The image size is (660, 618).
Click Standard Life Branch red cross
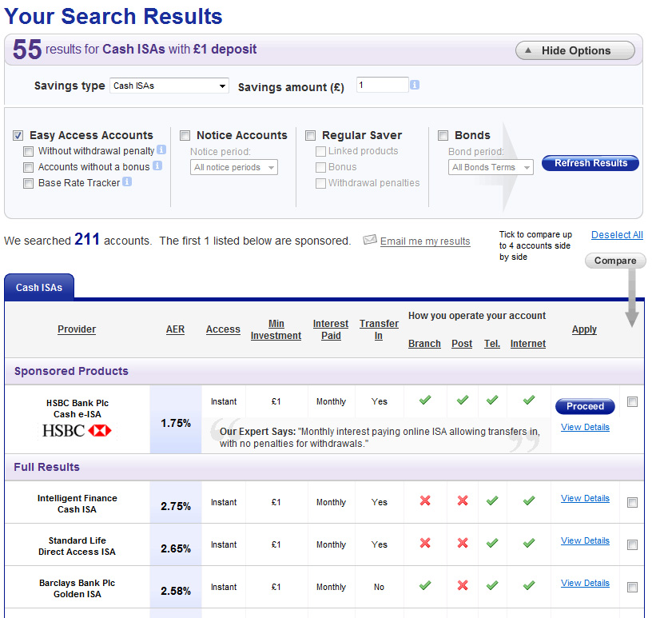pos(425,543)
